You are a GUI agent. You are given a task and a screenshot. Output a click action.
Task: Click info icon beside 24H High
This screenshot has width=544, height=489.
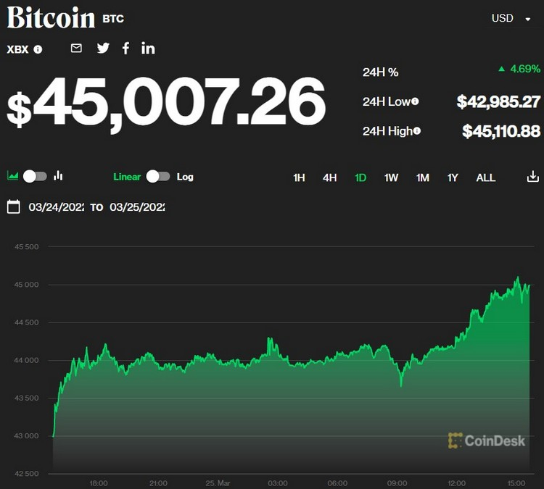pos(417,131)
